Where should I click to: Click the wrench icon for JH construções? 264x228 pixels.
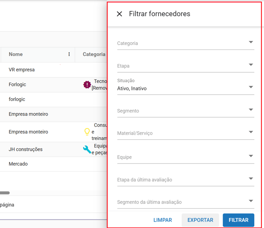tap(87, 149)
